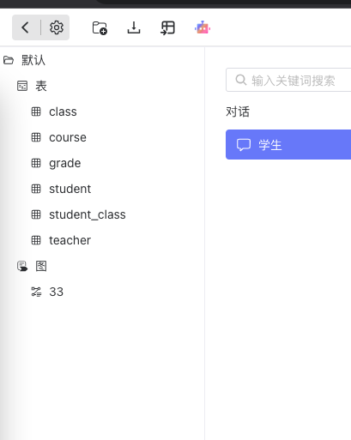The height and width of the screenshot is (440, 351).
Task: Click the back arrow icon
Action: click(x=25, y=27)
